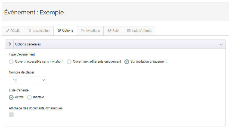
Task: Click the pencil icon on Détails tab
Action: click(8, 31)
